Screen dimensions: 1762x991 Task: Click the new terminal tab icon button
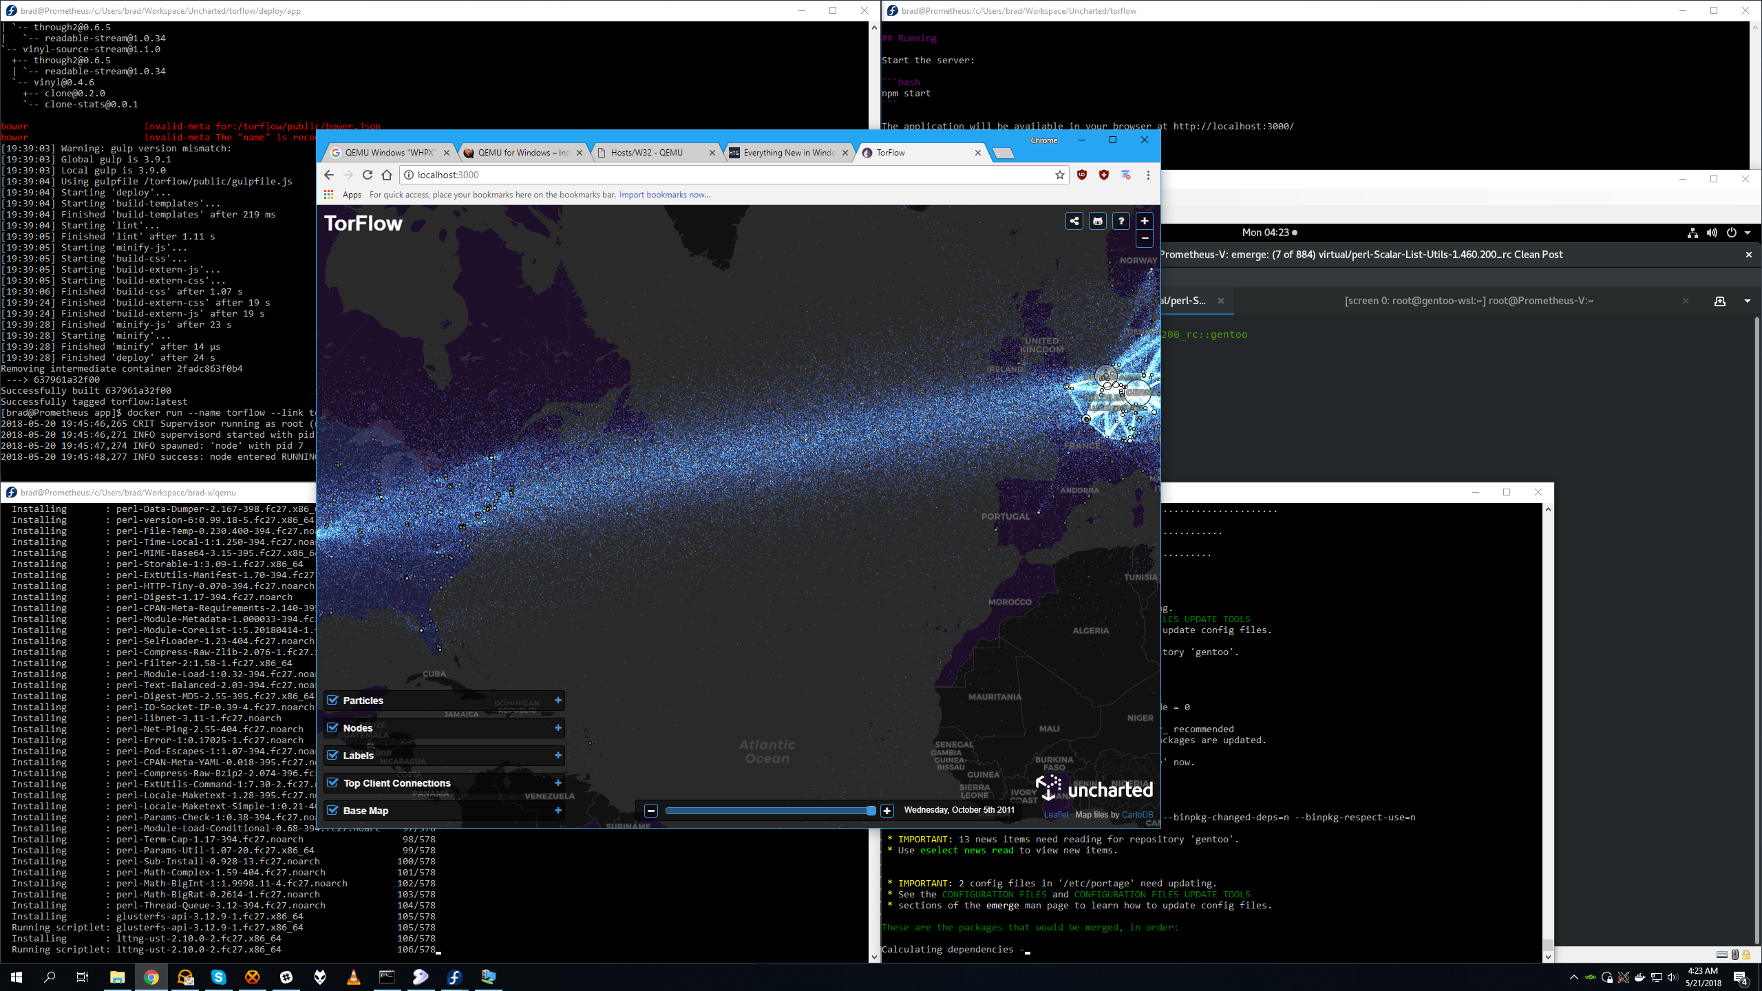(x=1719, y=301)
